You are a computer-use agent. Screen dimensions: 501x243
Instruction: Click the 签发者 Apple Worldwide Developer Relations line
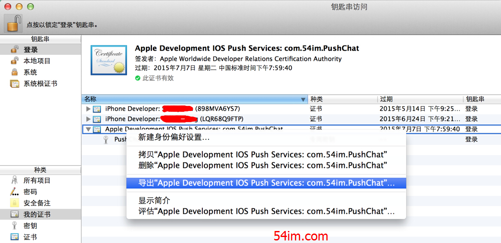238,59
